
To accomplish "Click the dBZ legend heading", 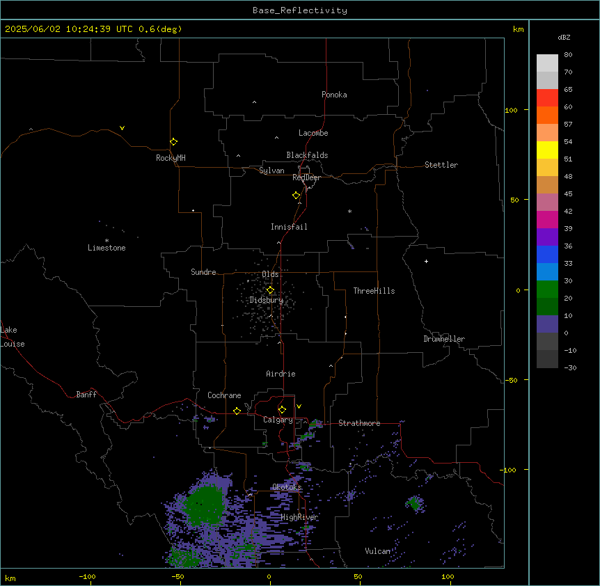I will click(564, 38).
